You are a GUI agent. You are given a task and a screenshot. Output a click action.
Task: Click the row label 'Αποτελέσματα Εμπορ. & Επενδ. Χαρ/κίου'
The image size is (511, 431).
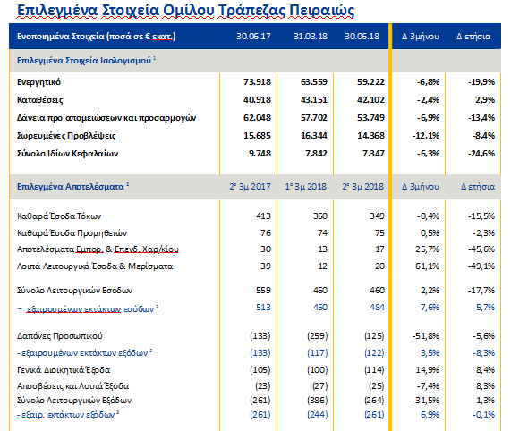tap(98, 249)
